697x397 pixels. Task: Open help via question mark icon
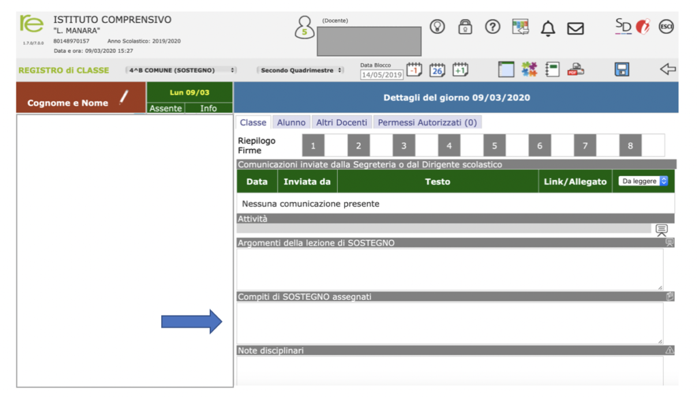point(493,27)
